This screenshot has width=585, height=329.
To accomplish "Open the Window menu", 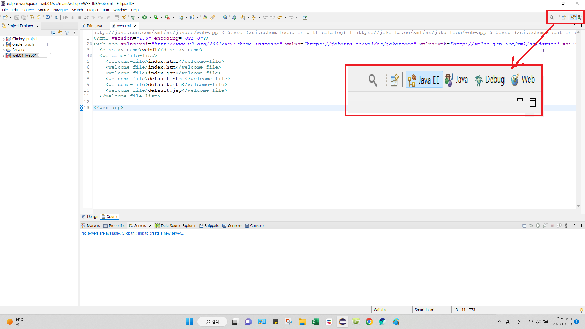I will click(x=120, y=10).
